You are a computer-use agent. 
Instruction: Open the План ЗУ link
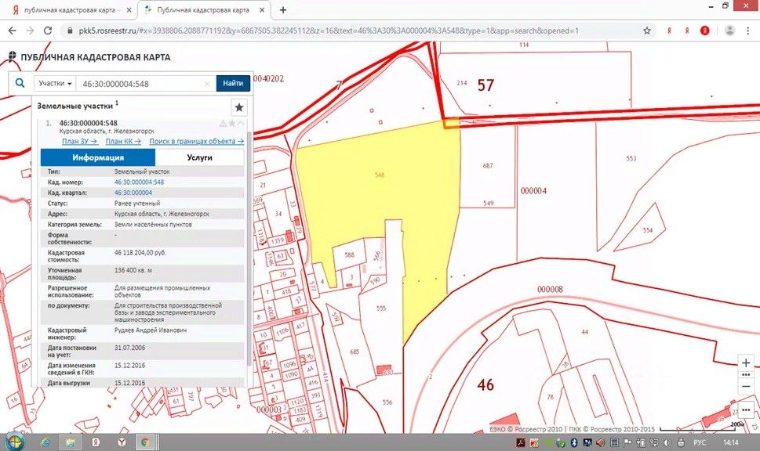(x=79, y=141)
